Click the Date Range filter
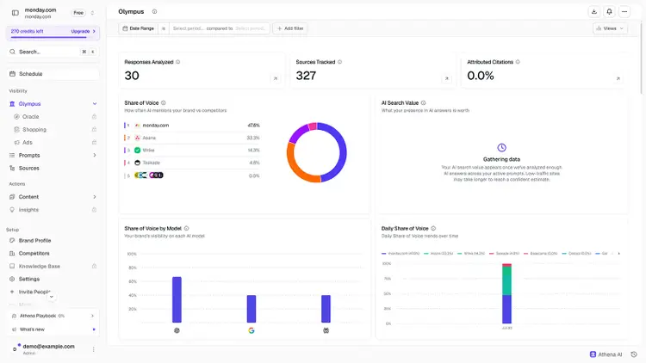 point(139,28)
